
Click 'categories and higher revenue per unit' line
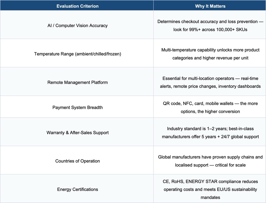coord(210,58)
